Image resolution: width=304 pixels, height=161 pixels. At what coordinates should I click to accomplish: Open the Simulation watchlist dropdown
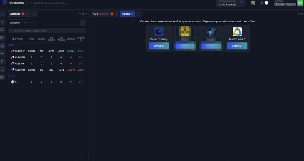point(18,23)
